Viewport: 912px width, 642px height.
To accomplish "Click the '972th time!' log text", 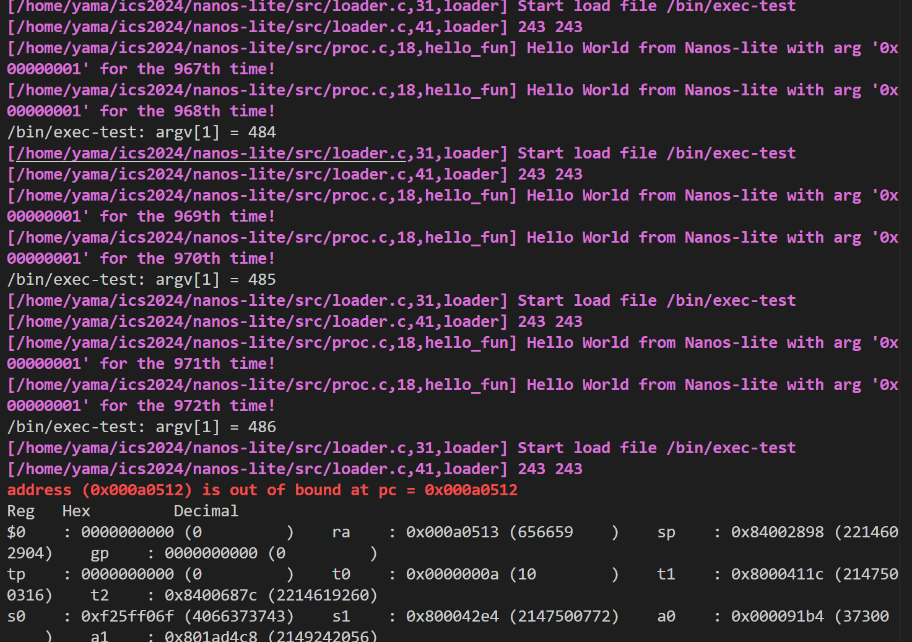I will pos(224,406).
